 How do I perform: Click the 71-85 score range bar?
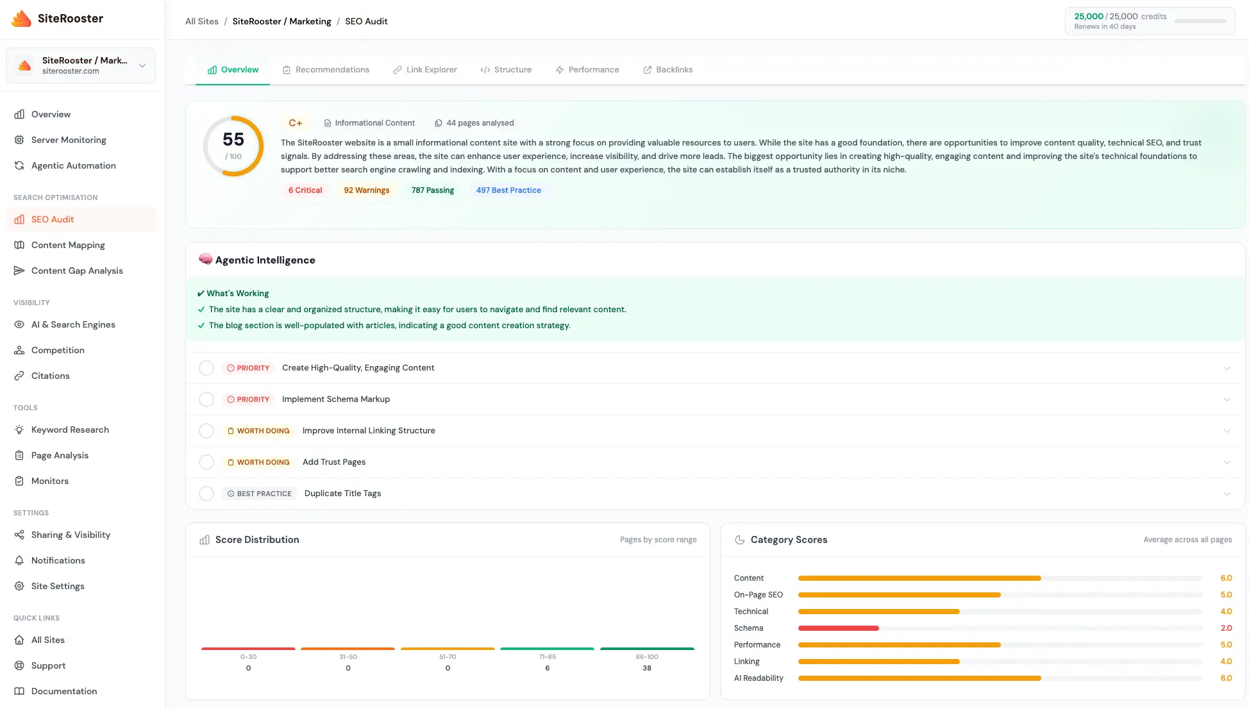coord(548,649)
